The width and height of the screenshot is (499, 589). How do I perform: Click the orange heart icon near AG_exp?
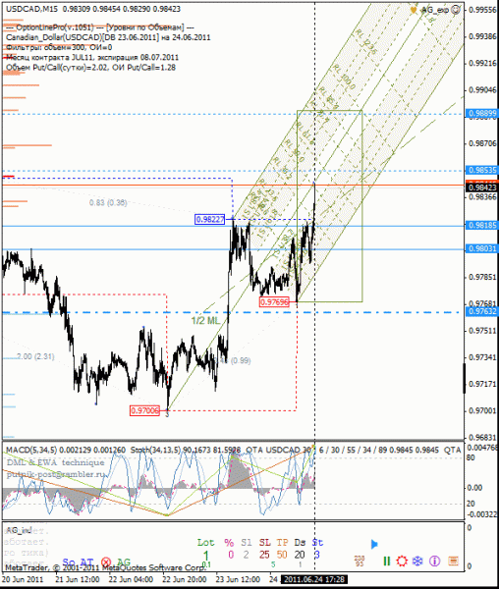coord(414,10)
